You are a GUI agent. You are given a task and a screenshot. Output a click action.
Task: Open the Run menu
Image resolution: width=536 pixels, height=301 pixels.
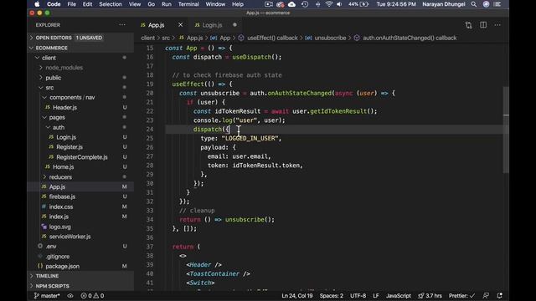[x=167, y=4]
